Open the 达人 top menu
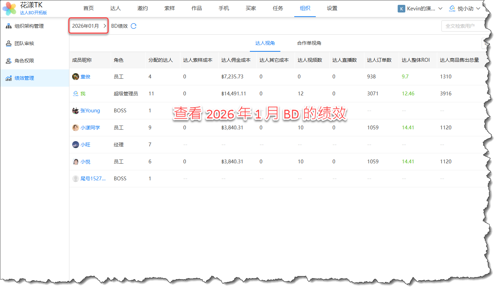This screenshot has height=292, width=499. [x=115, y=8]
